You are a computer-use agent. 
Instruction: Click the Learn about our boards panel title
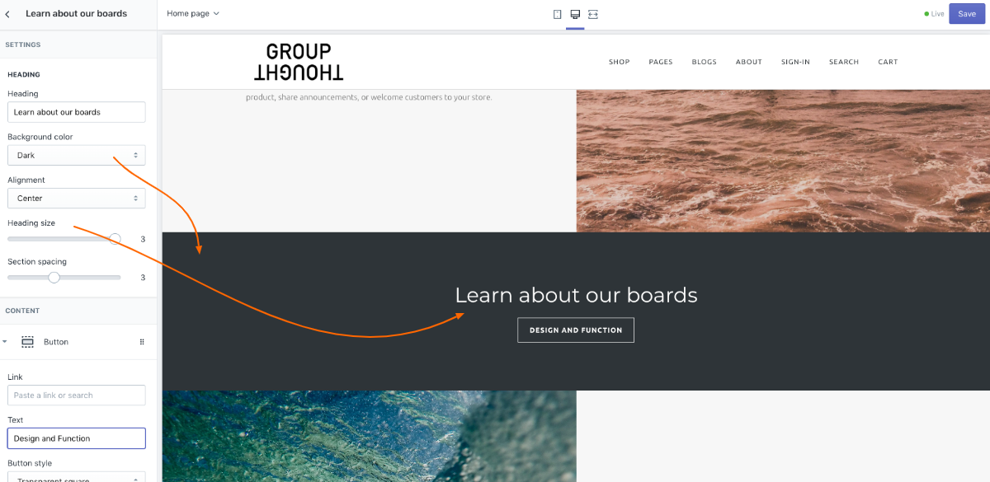tap(76, 14)
